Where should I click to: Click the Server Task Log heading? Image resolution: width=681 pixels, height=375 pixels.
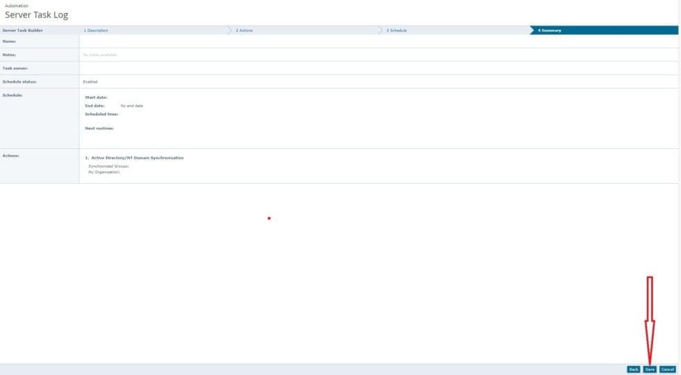click(36, 15)
